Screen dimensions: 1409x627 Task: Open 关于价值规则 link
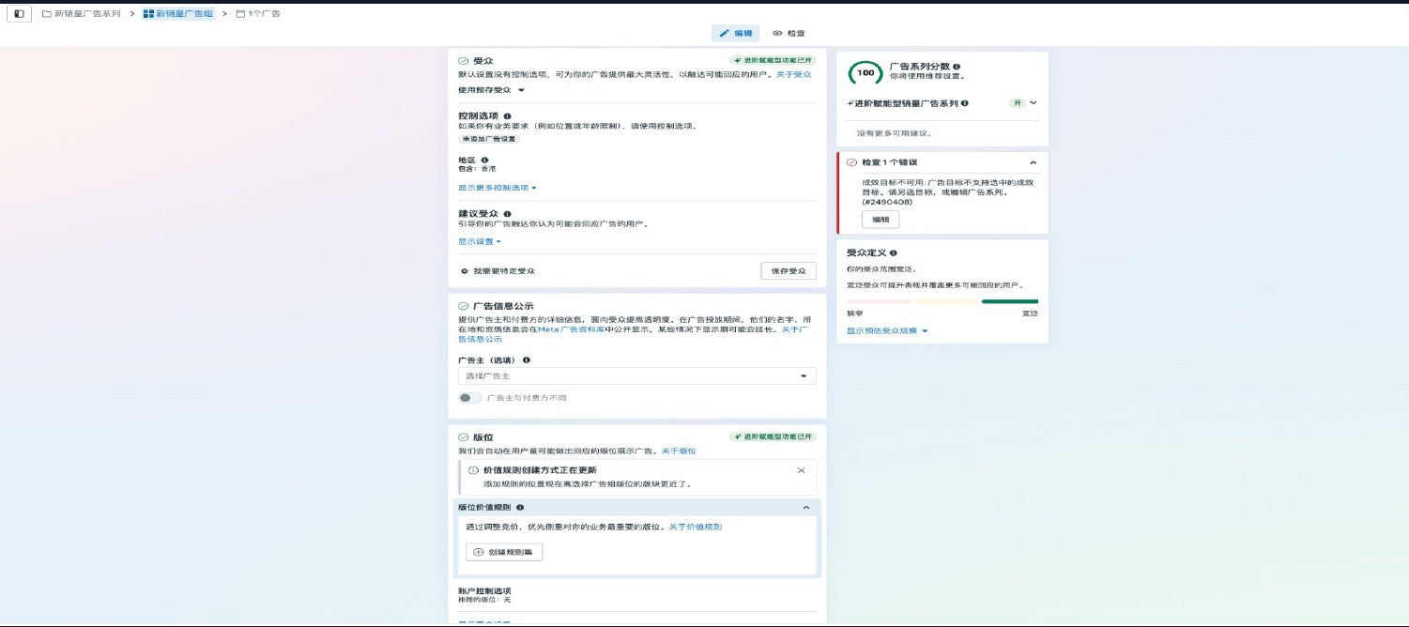click(x=696, y=527)
